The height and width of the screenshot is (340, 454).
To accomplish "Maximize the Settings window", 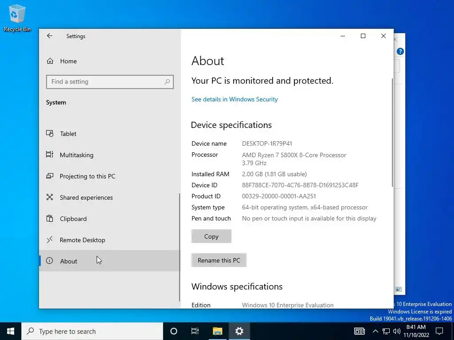I will tap(363, 36).
